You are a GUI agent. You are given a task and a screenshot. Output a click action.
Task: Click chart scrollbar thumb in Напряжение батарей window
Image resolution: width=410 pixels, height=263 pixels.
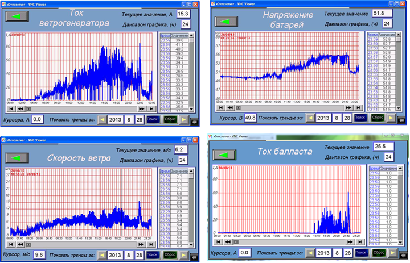[238, 107]
